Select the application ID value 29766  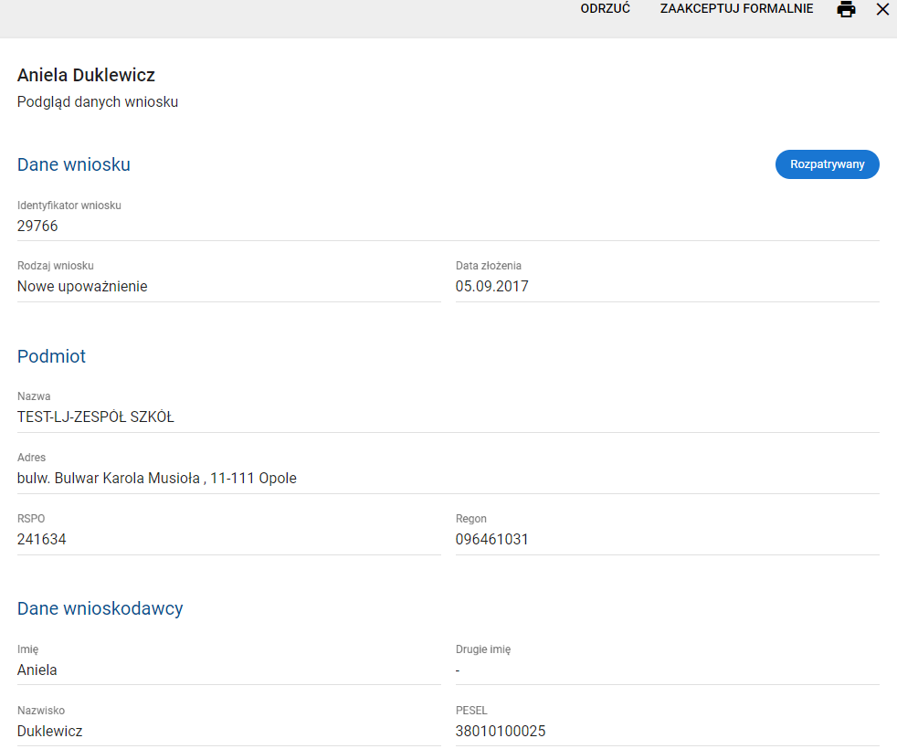tap(37, 226)
